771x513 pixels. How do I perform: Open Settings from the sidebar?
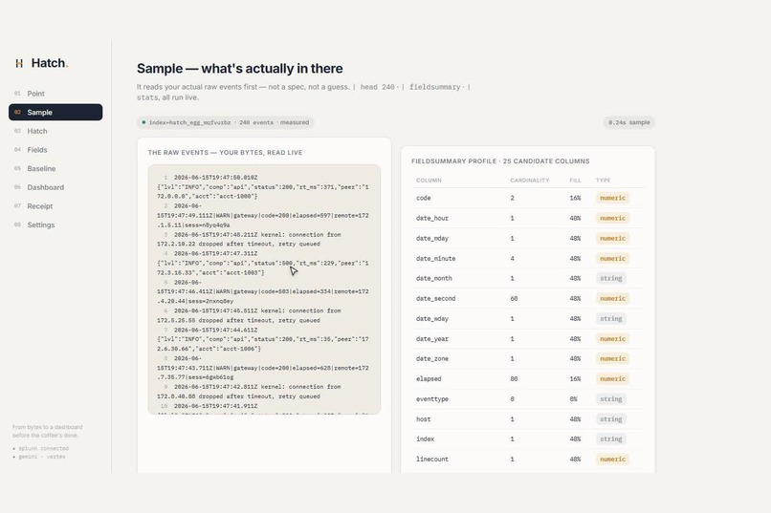point(55,224)
